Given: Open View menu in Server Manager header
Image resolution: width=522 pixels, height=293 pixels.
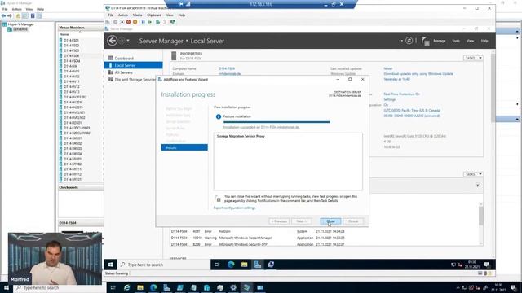Looking at the screenshot, I should click(x=470, y=41).
